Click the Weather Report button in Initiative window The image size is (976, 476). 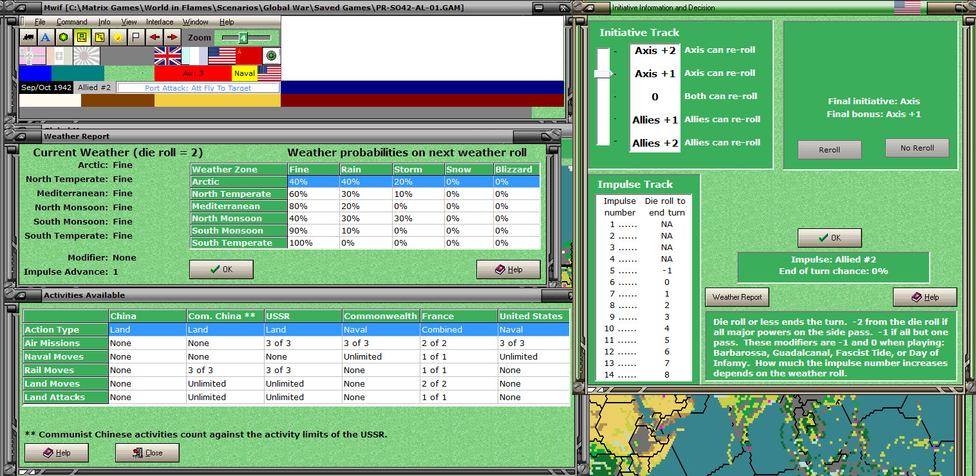pyautogui.click(x=737, y=297)
